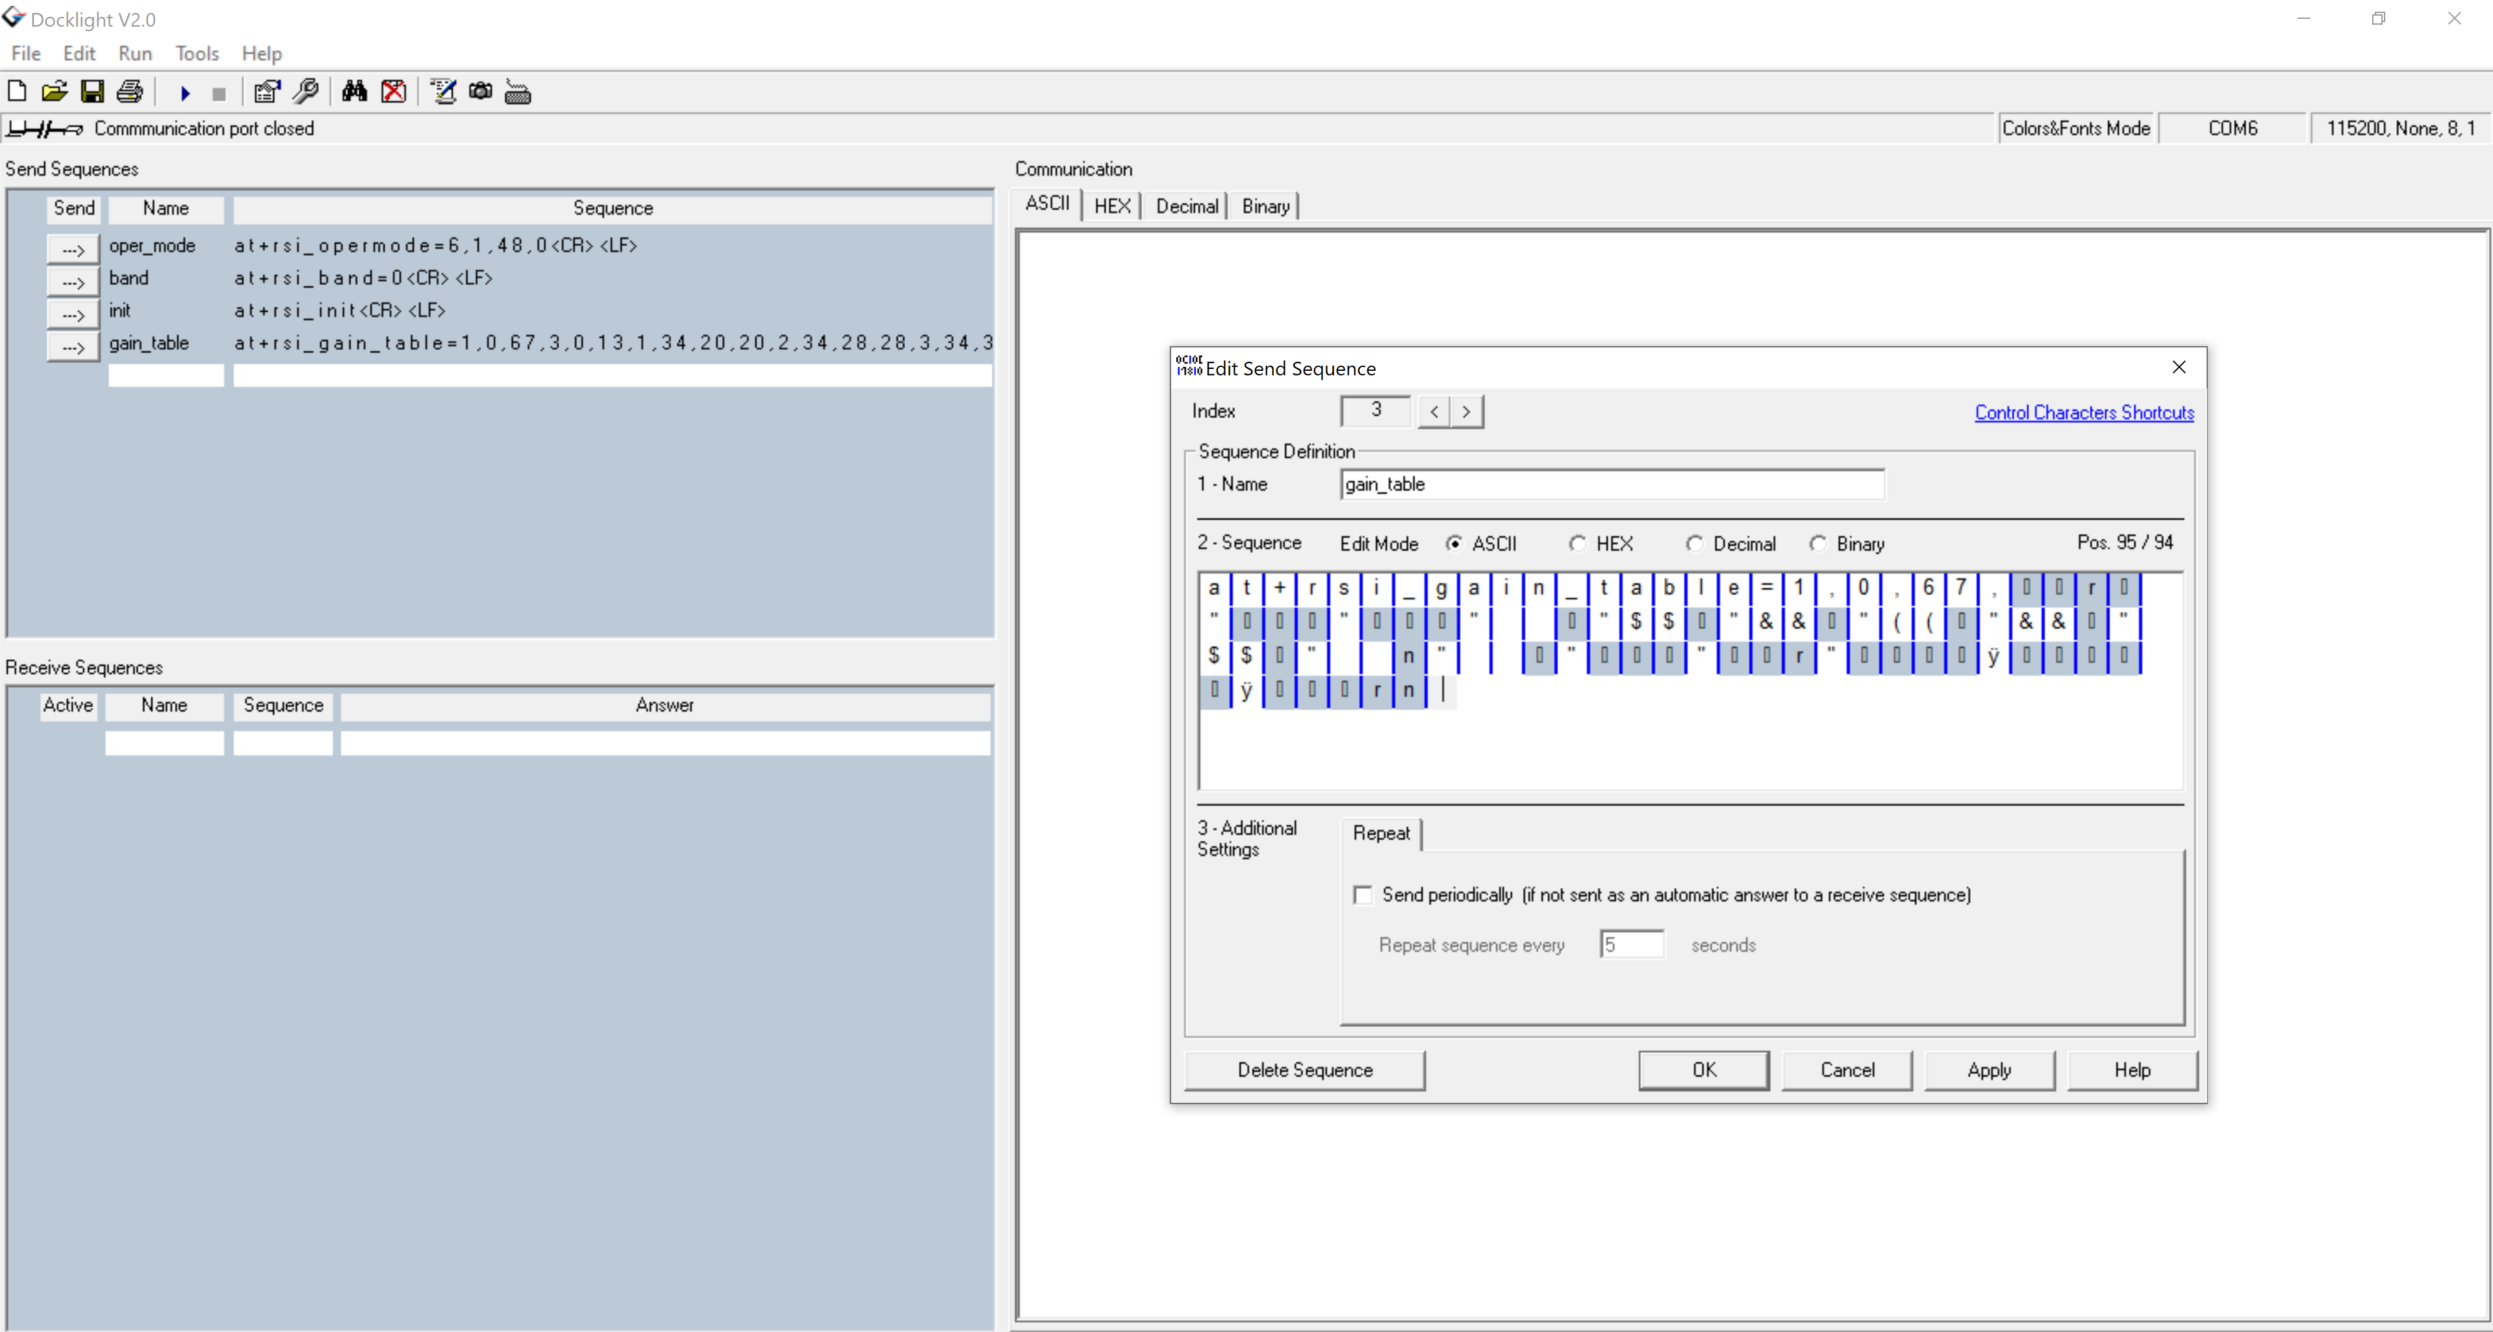Enable Send periodically option

click(x=1363, y=895)
